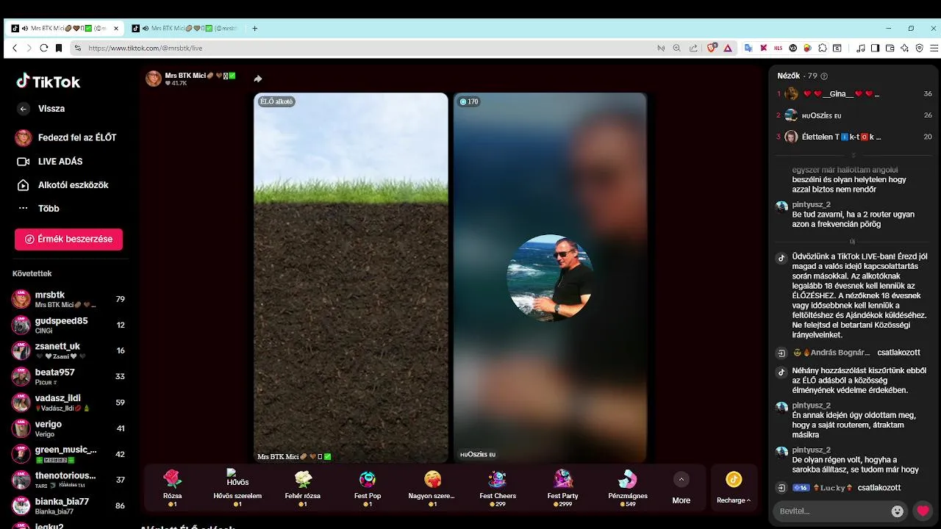The height and width of the screenshot is (529, 941).
Task: Send the Fest Party gift
Action: tap(563, 489)
